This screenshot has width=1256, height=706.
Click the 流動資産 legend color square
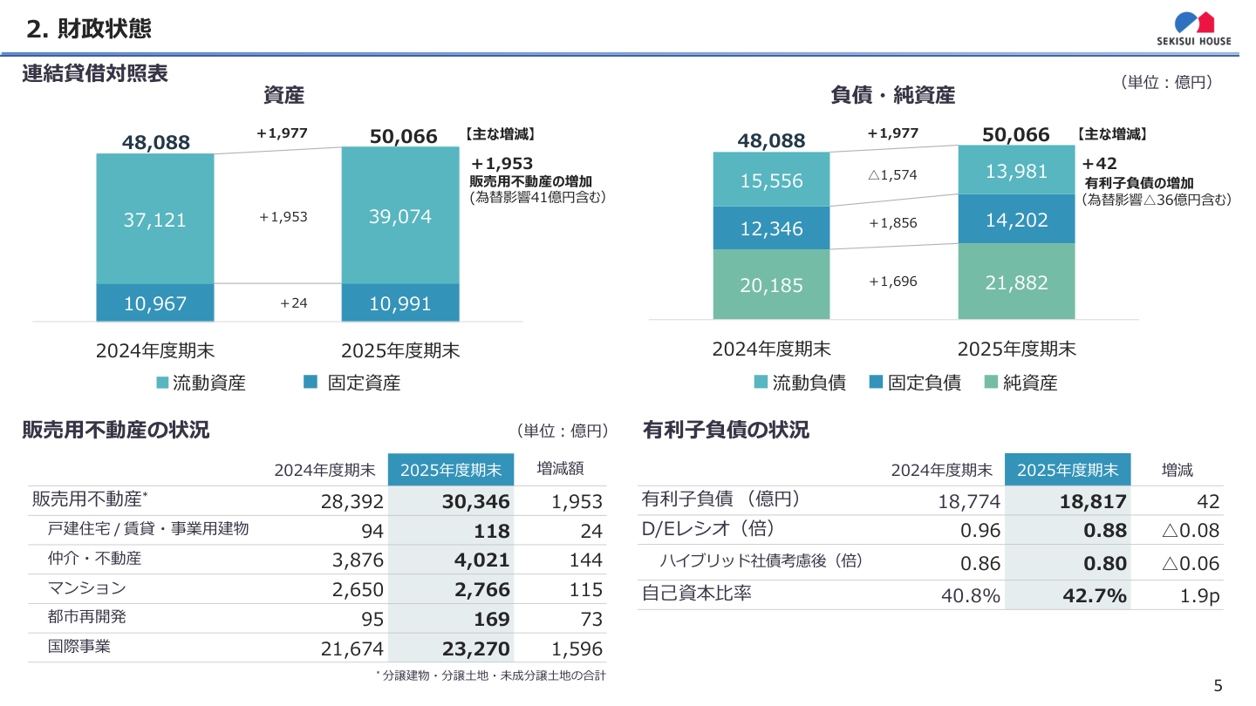(162, 383)
